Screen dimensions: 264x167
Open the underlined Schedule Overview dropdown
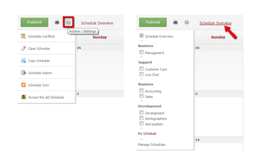coord(215,23)
